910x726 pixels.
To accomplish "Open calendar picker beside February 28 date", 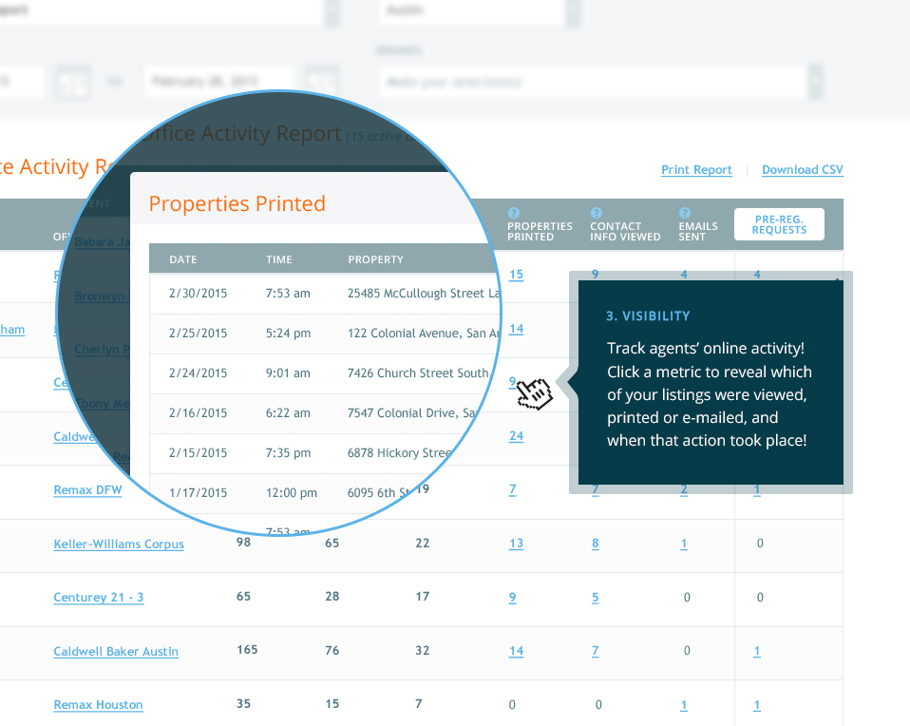I will pyautogui.click(x=321, y=83).
